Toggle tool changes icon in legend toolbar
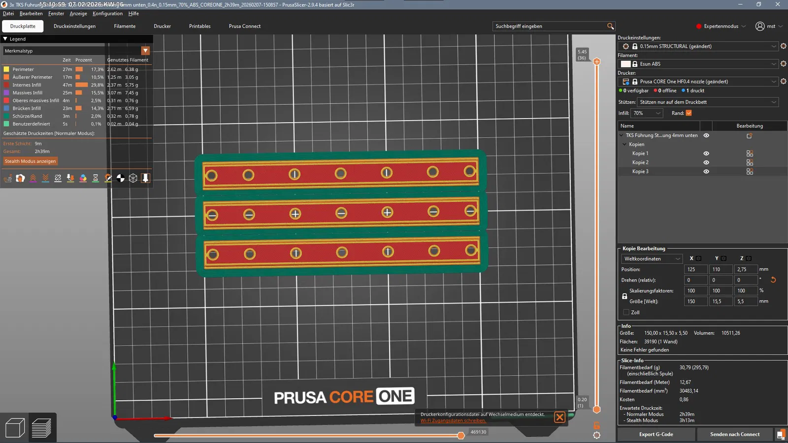The image size is (788, 443). 70,178
